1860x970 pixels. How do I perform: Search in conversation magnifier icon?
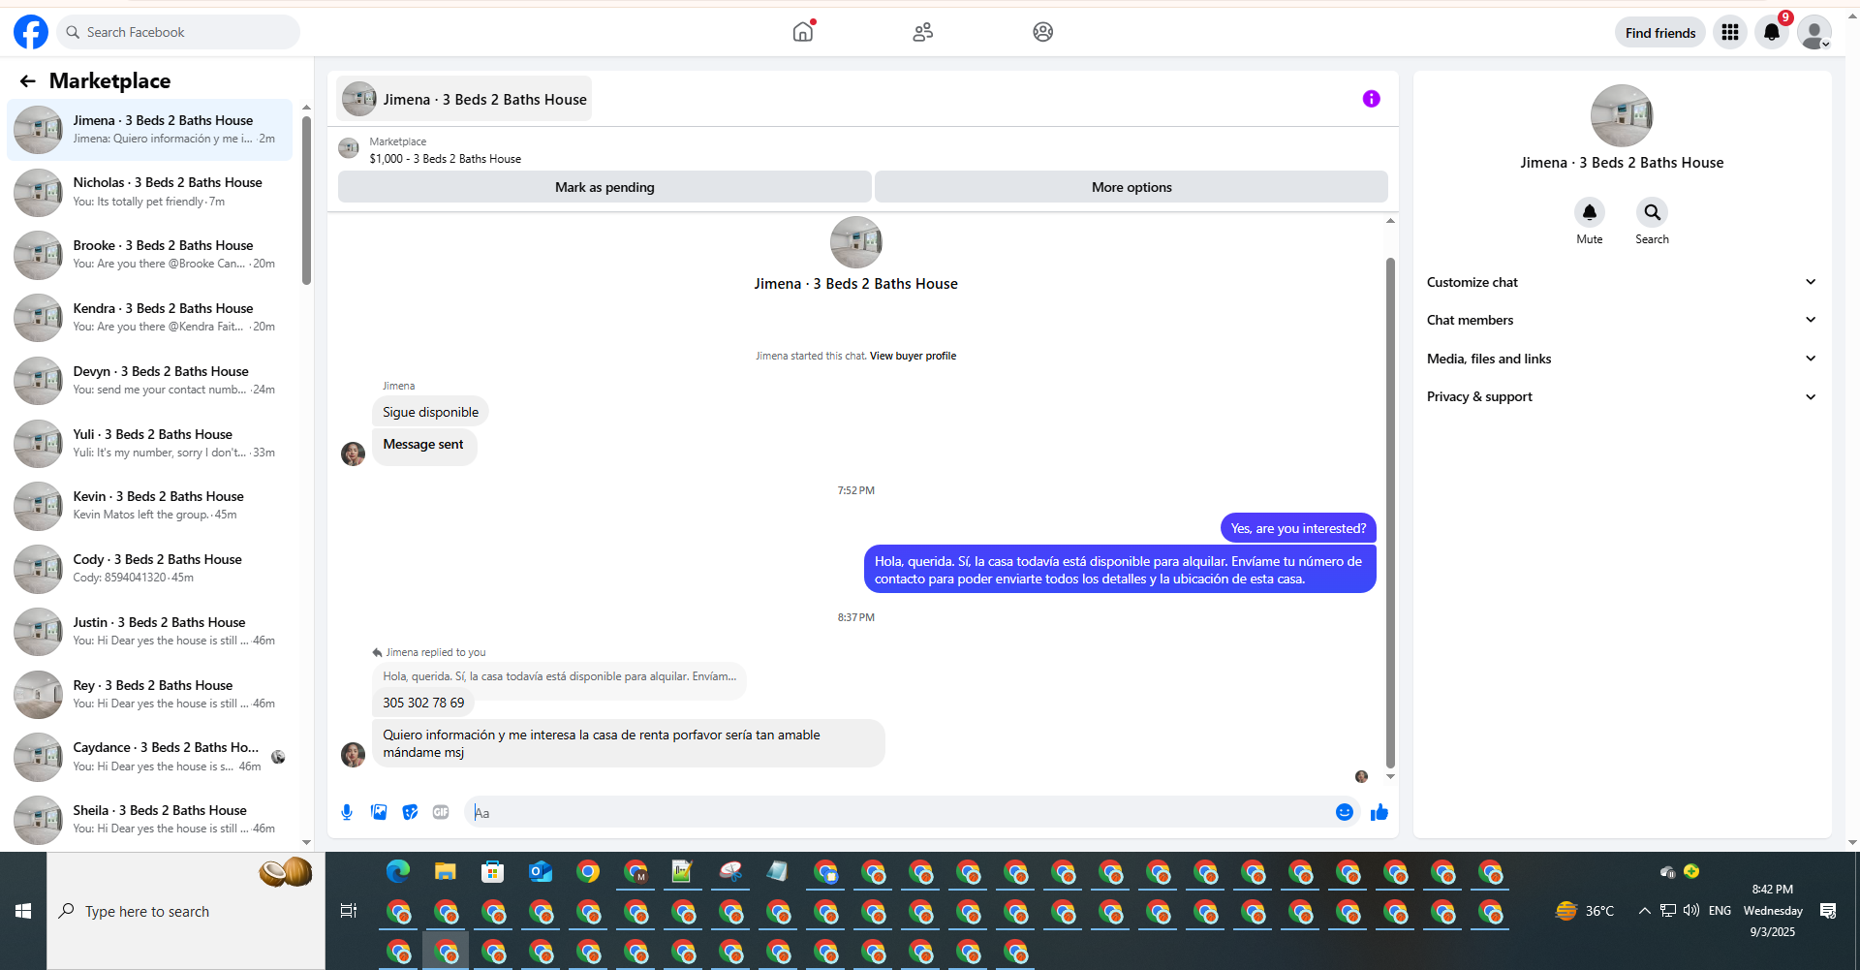(1653, 212)
